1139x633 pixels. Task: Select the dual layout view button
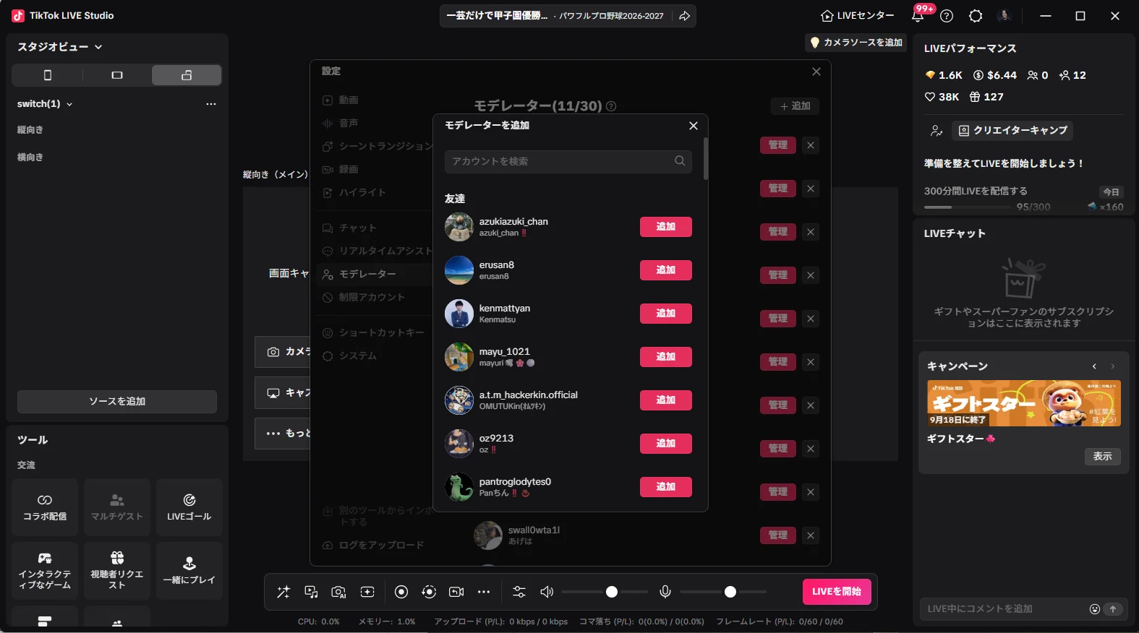click(x=187, y=75)
